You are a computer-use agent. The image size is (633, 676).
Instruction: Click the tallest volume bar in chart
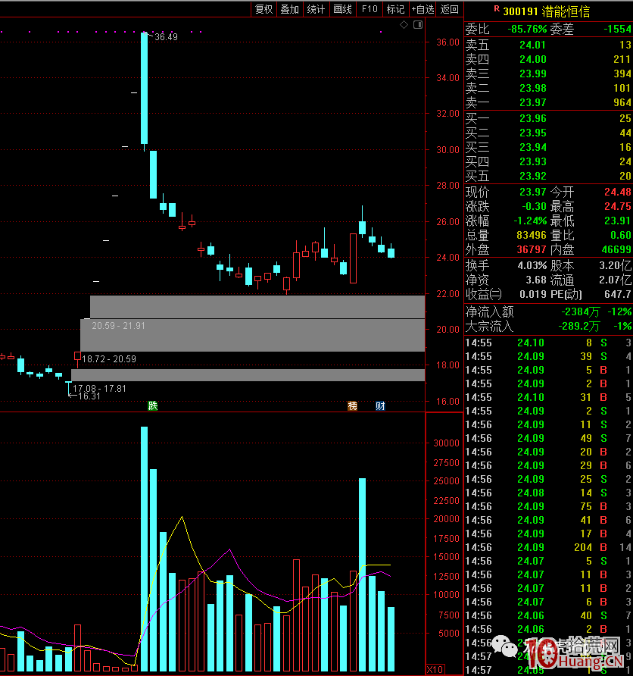145,549
